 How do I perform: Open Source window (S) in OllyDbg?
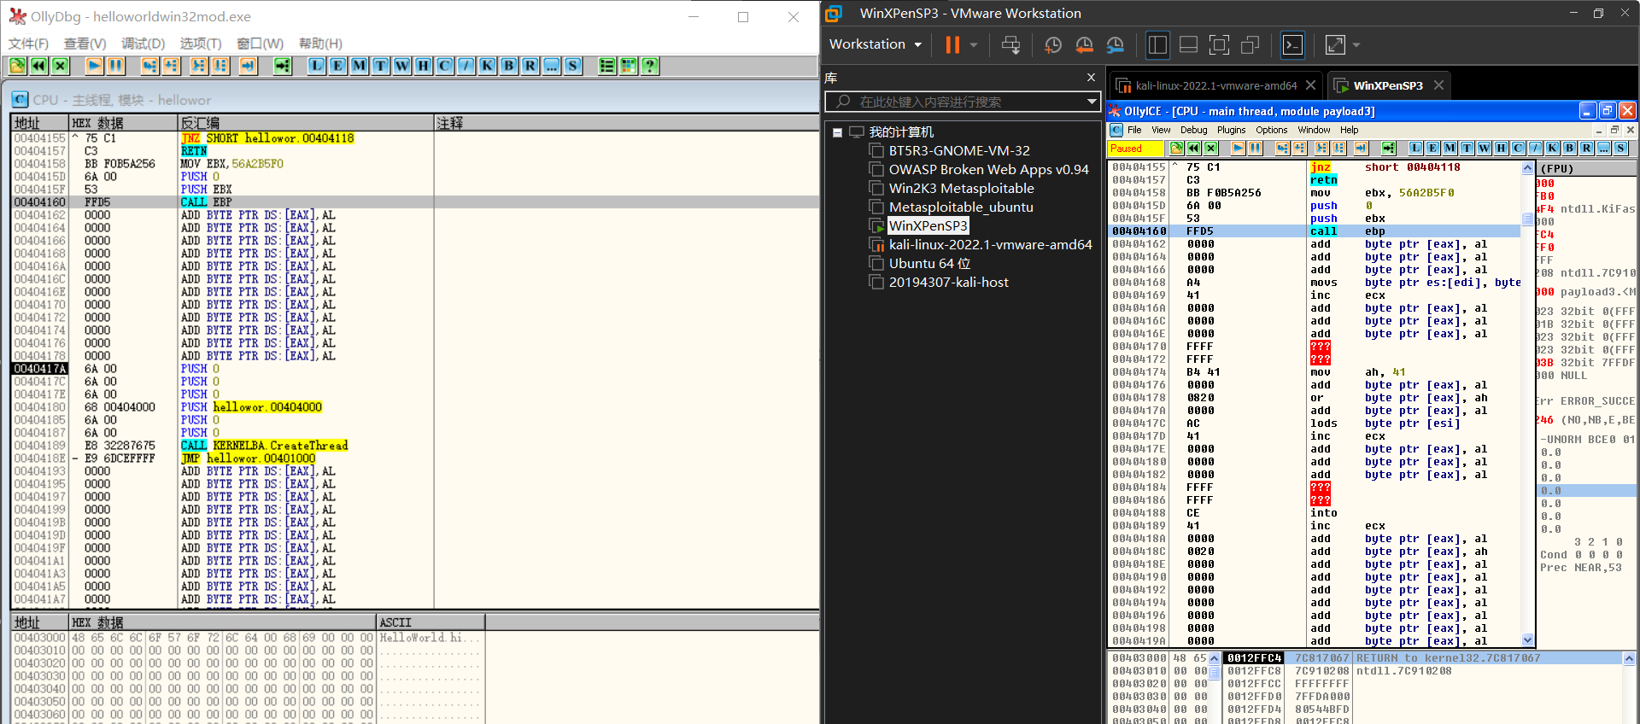click(573, 66)
